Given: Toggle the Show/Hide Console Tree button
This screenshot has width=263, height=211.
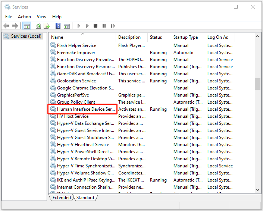Looking at the screenshot, I should click(x=26, y=26).
